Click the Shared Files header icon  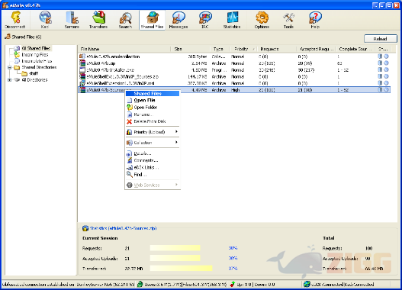8,37
